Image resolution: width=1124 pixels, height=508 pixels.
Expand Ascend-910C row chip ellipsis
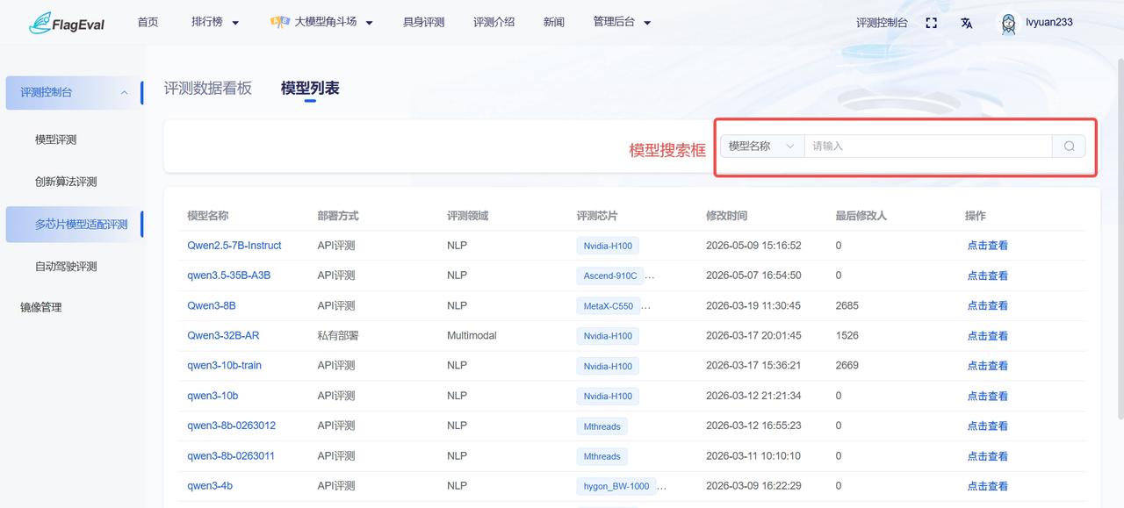(650, 275)
